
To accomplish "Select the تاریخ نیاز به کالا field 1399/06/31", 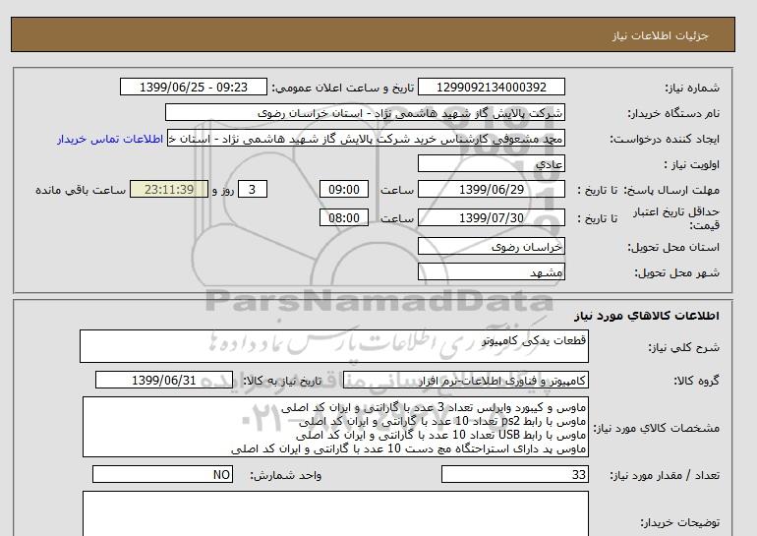I will pyautogui.click(x=164, y=381).
